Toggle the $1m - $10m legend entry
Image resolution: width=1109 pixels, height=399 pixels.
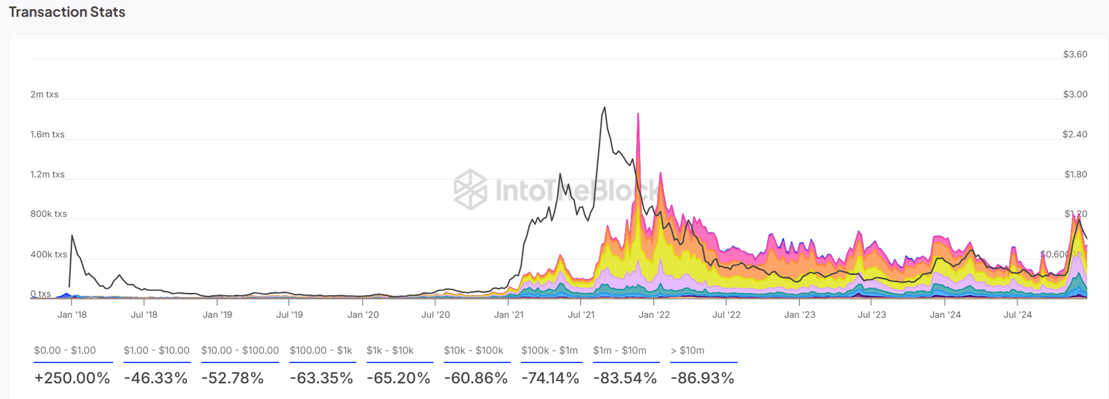pyautogui.click(x=620, y=351)
